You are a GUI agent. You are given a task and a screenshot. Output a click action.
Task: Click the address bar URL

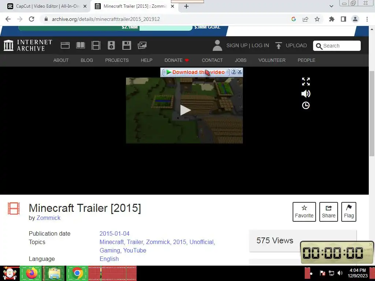coord(106,19)
